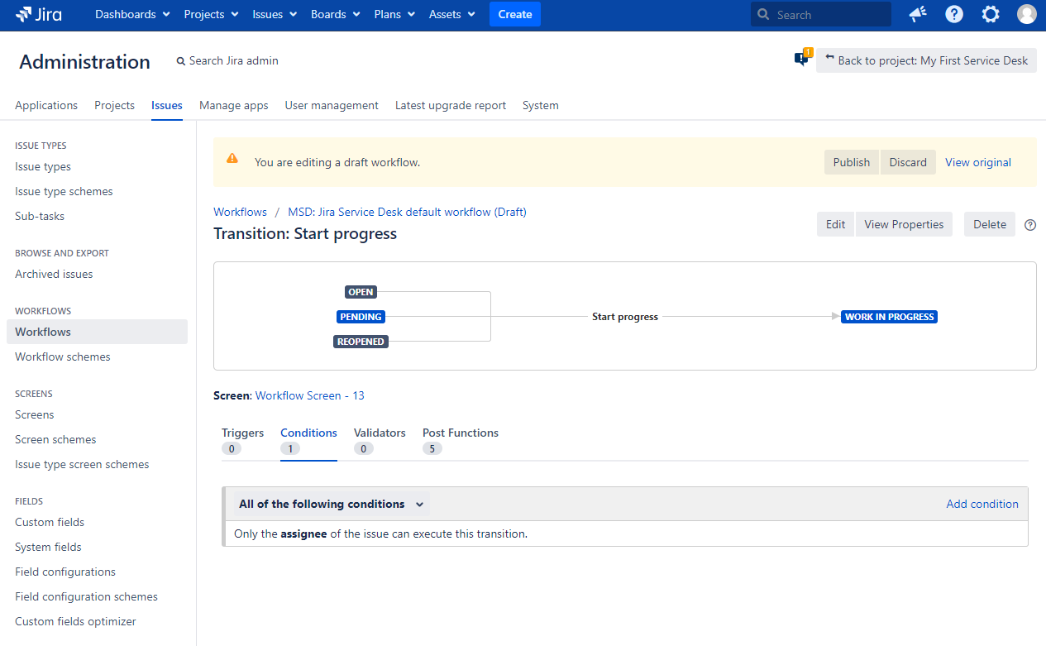Open the user profile avatar
The height and width of the screenshot is (646, 1046).
click(x=1026, y=14)
